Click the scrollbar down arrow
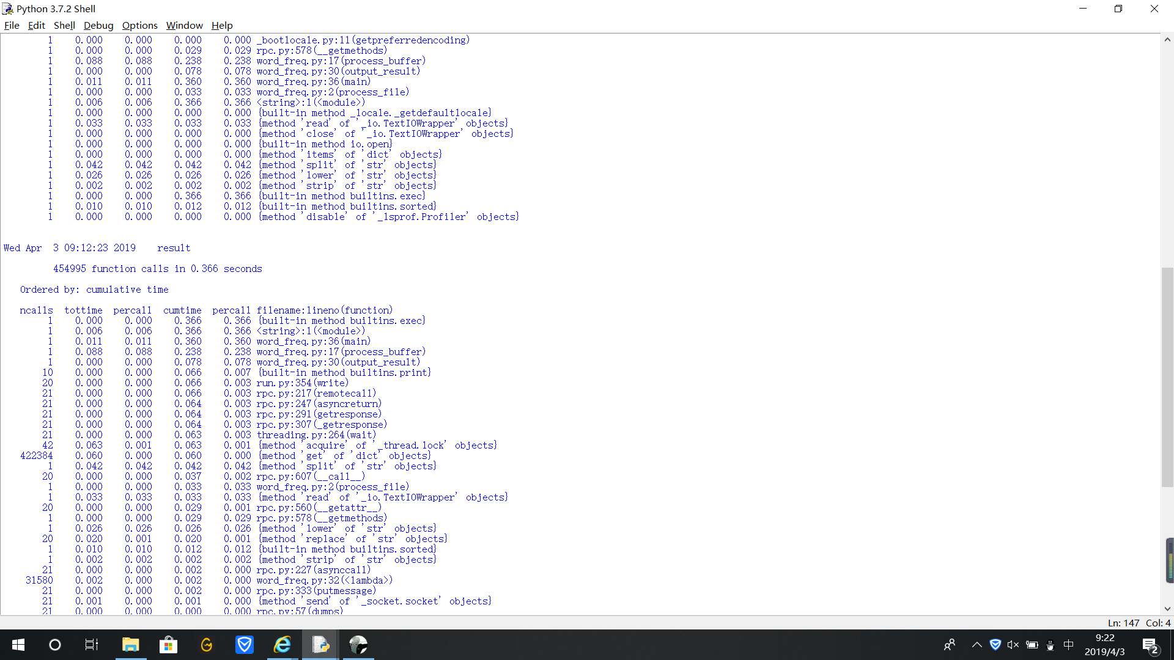1174x660 pixels. (x=1167, y=609)
